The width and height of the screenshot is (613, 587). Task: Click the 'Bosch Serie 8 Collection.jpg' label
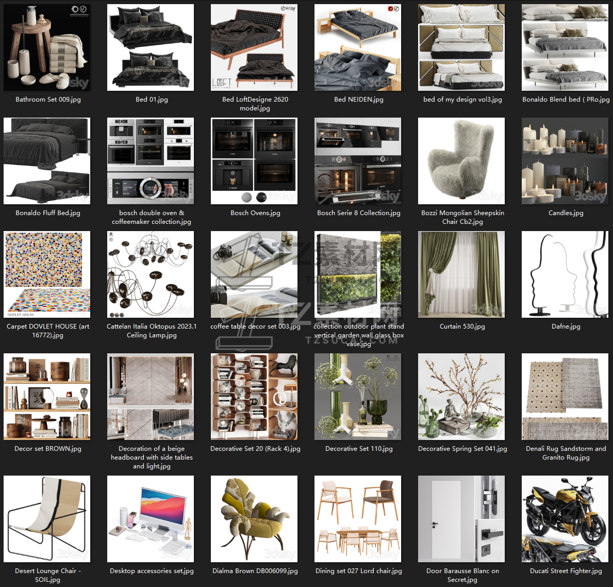358,213
